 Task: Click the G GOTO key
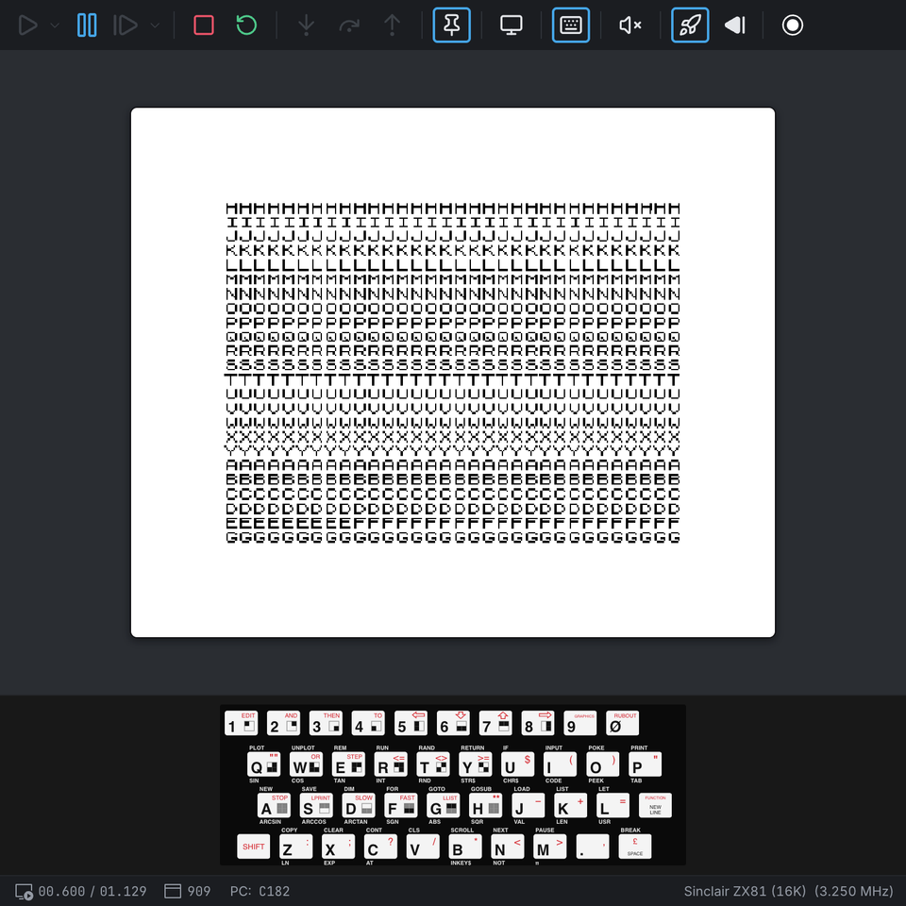pos(444,805)
